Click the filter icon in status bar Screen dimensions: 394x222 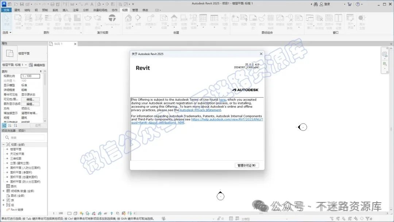point(368,219)
